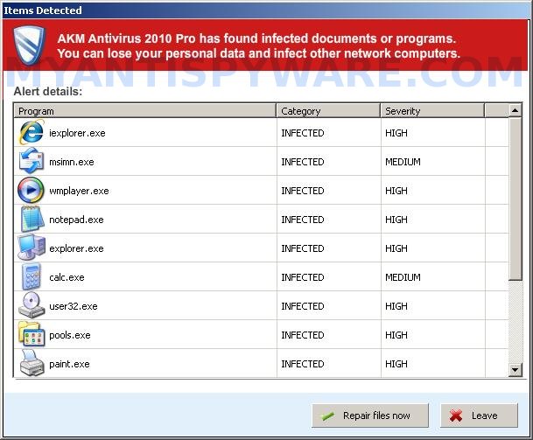Click the vertical scrollbar thumb
Screen dimensions: 533x440
tap(515, 199)
